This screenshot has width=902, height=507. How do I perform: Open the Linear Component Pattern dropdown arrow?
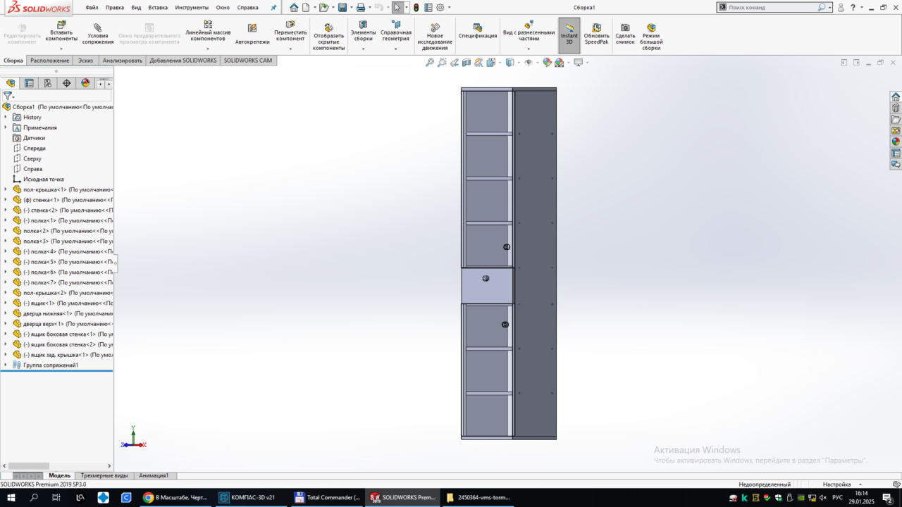208,49
